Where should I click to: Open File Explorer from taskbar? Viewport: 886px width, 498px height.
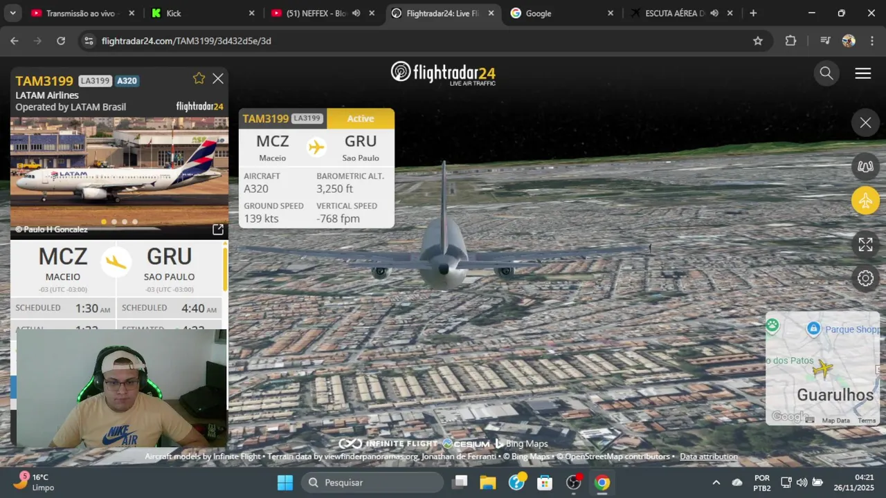point(488,482)
